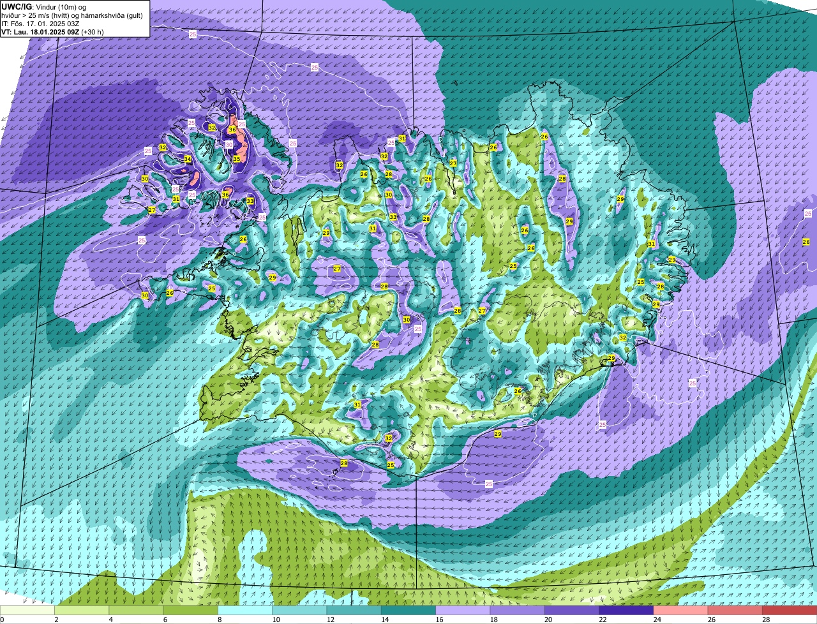Click the '22' tick label on the color scale

602,620
